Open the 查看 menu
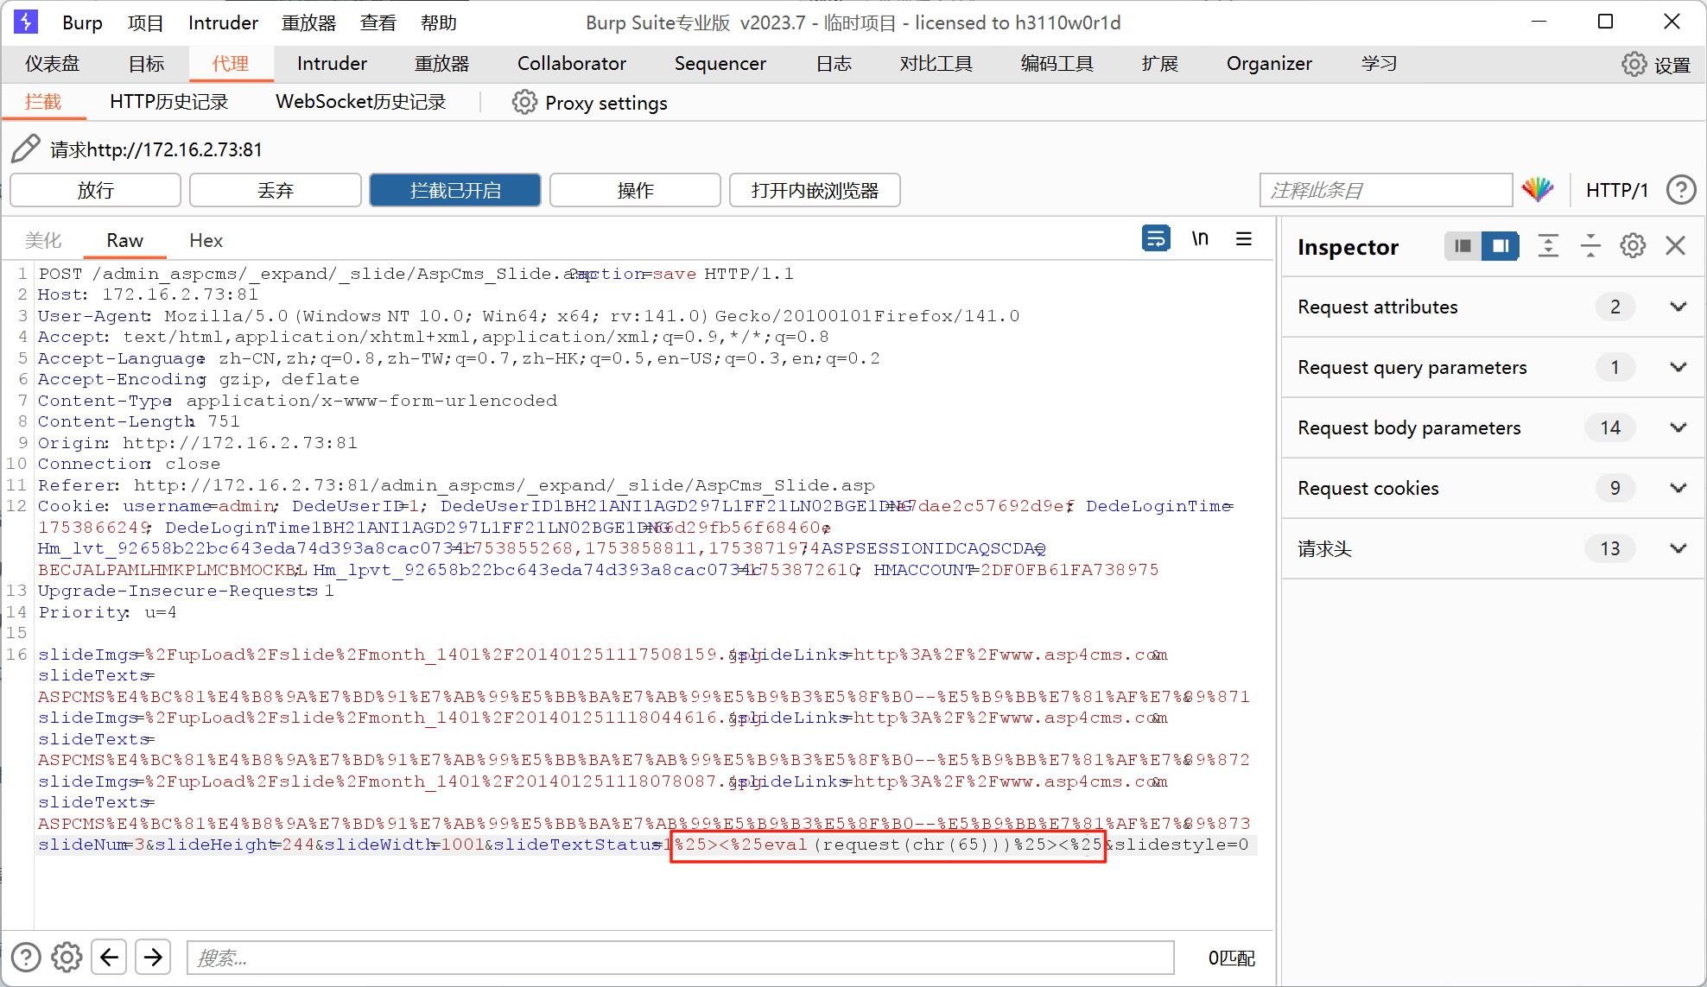1707x987 pixels. [378, 22]
